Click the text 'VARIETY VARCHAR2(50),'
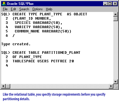The width and height of the screenshot is (119, 111). [x=39, y=27]
